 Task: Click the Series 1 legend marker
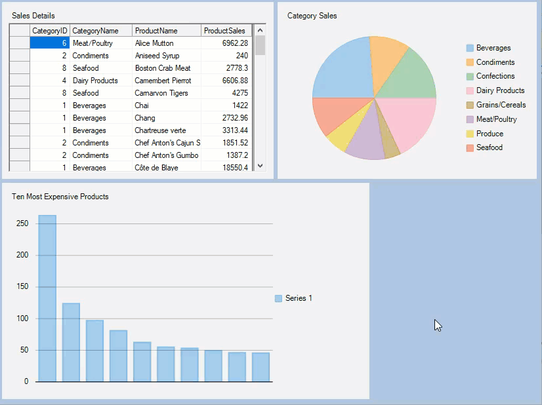(278, 298)
